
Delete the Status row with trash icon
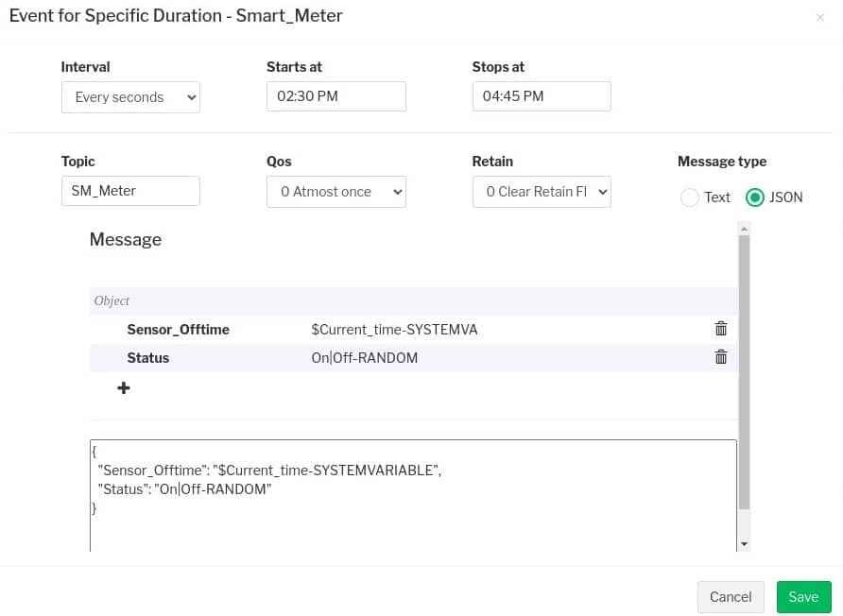coord(721,357)
